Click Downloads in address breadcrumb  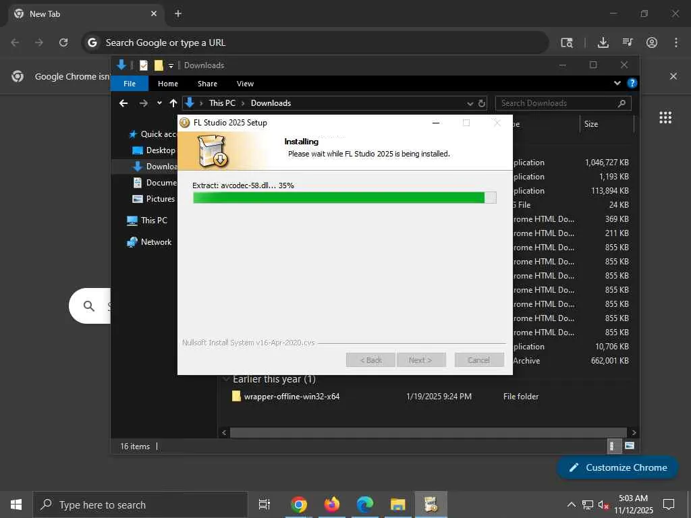[x=271, y=103]
